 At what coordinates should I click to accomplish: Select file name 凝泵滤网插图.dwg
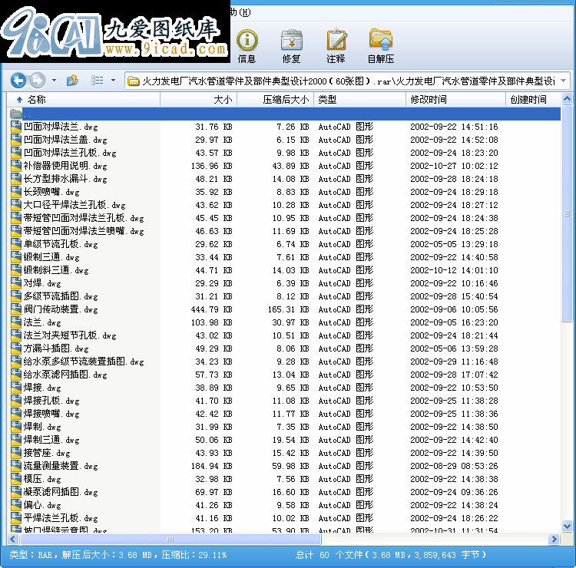coord(61,492)
